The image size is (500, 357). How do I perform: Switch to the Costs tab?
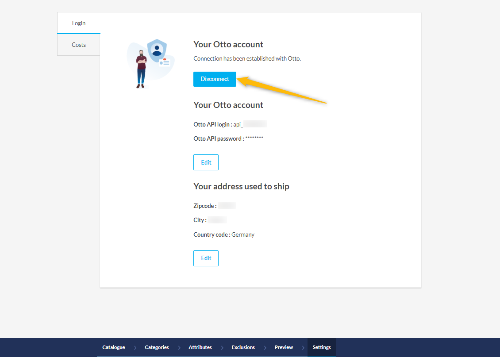[x=79, y=45]
